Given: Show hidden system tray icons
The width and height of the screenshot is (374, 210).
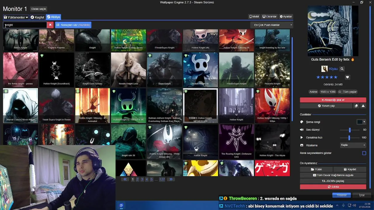Looking at the screenshot, I should pos(337,205).
